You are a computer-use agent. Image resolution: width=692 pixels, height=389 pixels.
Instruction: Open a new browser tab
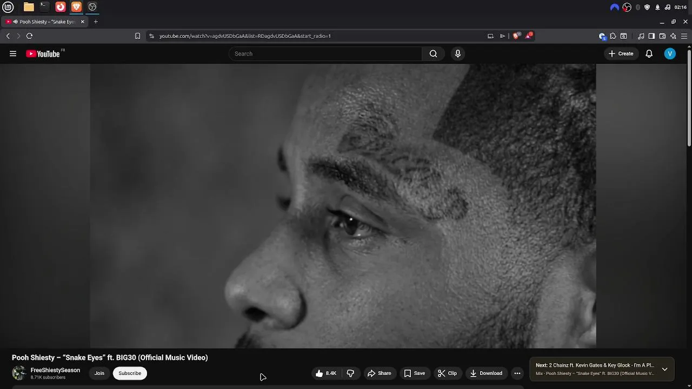(96, 22)
